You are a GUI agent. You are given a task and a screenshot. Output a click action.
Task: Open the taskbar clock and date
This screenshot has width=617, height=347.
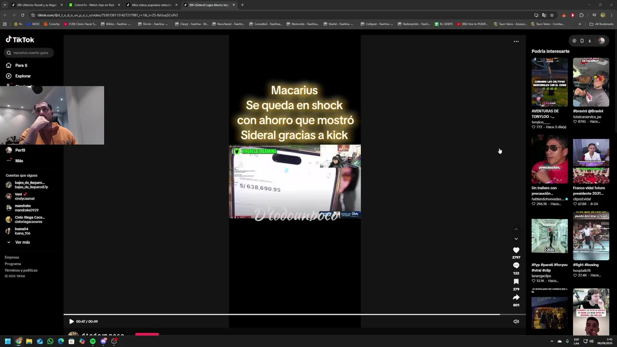click(x=605, y=341)
